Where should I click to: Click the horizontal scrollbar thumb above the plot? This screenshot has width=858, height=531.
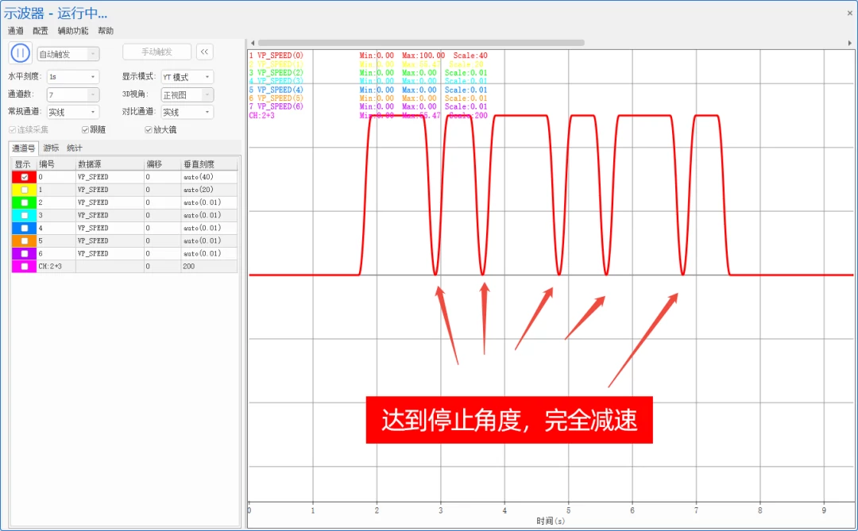(x=421, y=43)
